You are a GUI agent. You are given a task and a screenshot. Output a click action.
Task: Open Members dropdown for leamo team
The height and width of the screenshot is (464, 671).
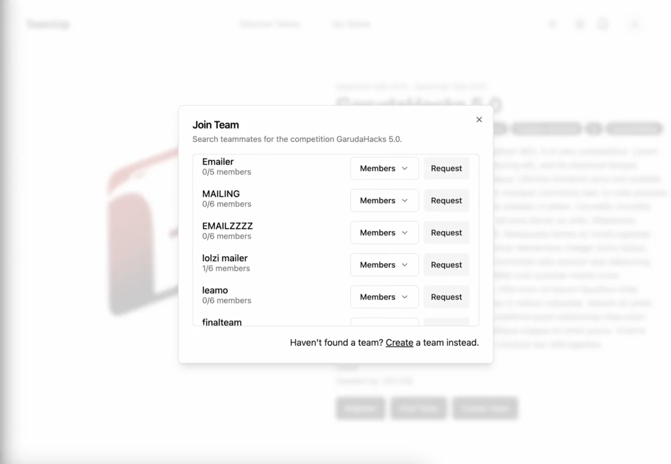point(384,297)
